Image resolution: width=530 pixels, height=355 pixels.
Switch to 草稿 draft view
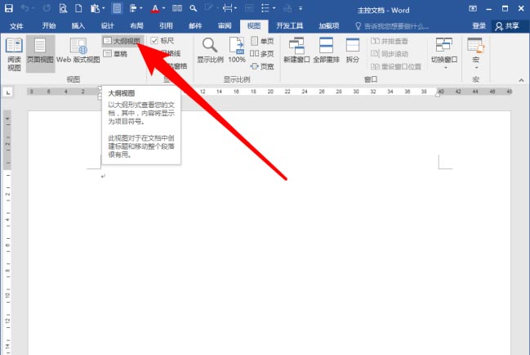(116, 54)
